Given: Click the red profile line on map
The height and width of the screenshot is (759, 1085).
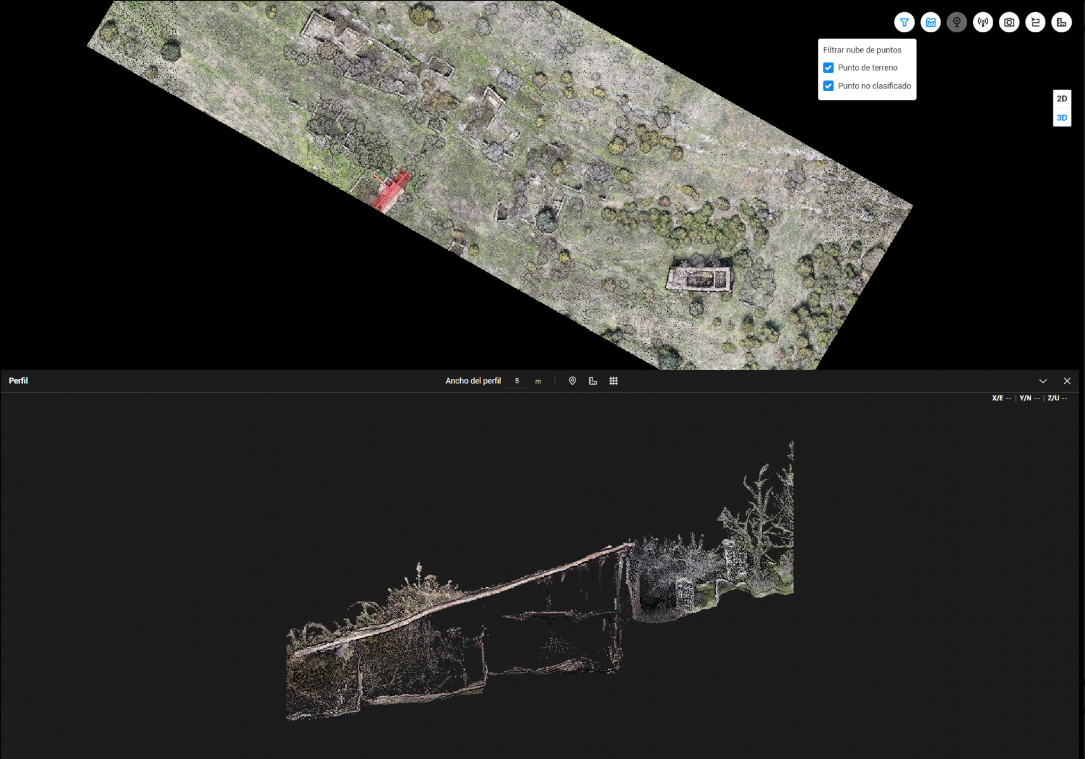Looking at the screenshot, I should tap(392, 190).
